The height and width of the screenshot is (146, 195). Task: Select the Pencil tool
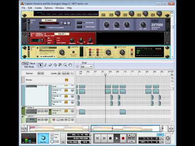click(45, 65)
